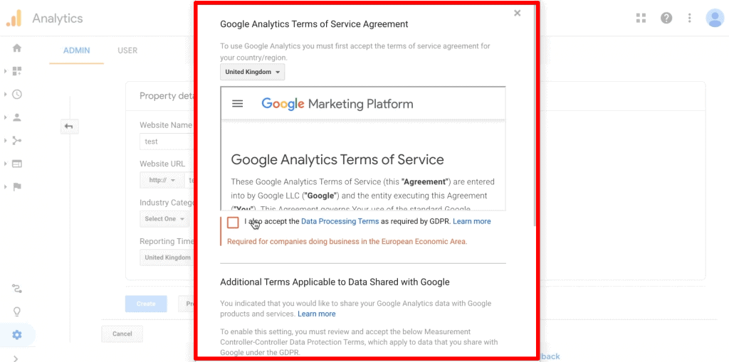Open the Discover lightbulb icon
This screenshot has height=362, width=729.
point(17,312)
